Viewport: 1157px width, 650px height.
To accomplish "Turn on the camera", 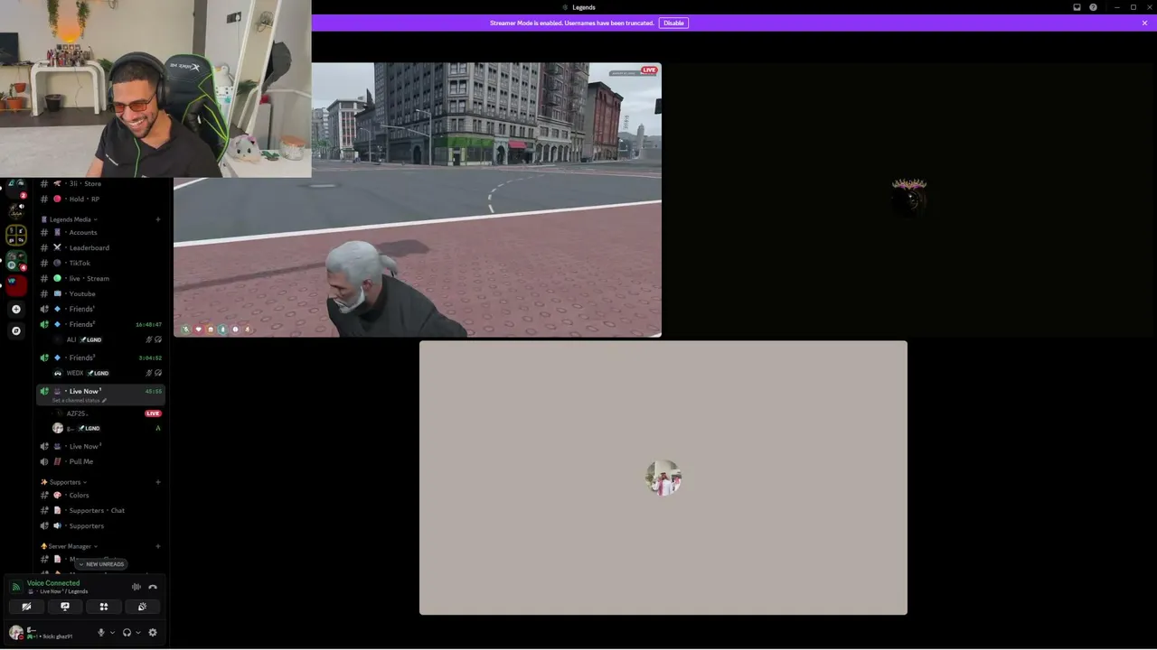I will point(26,607).
